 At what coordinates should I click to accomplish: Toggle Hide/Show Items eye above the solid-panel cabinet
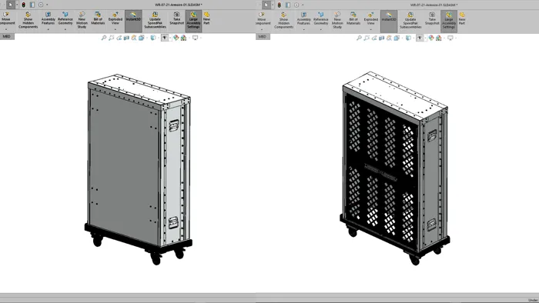[x=165, y=38]
